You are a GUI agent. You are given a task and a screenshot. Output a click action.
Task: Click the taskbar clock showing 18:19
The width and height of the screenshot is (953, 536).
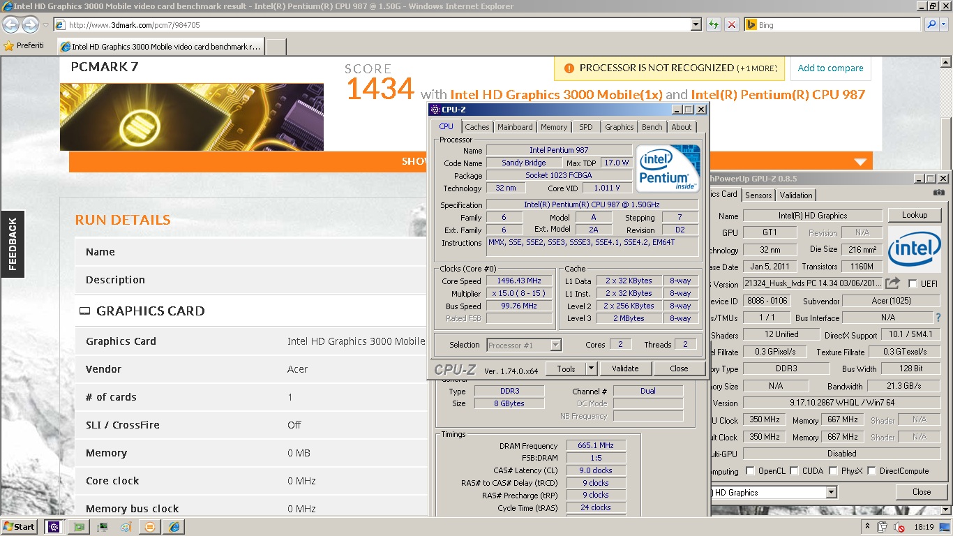pos(924,527)
